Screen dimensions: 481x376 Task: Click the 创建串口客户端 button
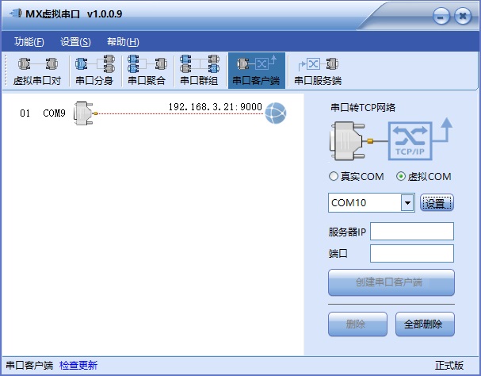tap(391, 282)
